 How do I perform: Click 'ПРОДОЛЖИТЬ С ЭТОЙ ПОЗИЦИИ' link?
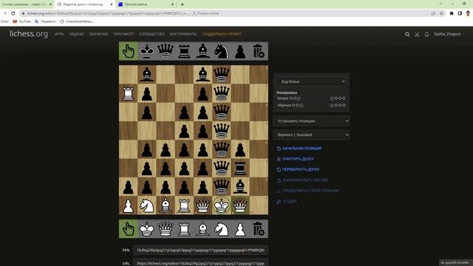(x=307, y=191)
